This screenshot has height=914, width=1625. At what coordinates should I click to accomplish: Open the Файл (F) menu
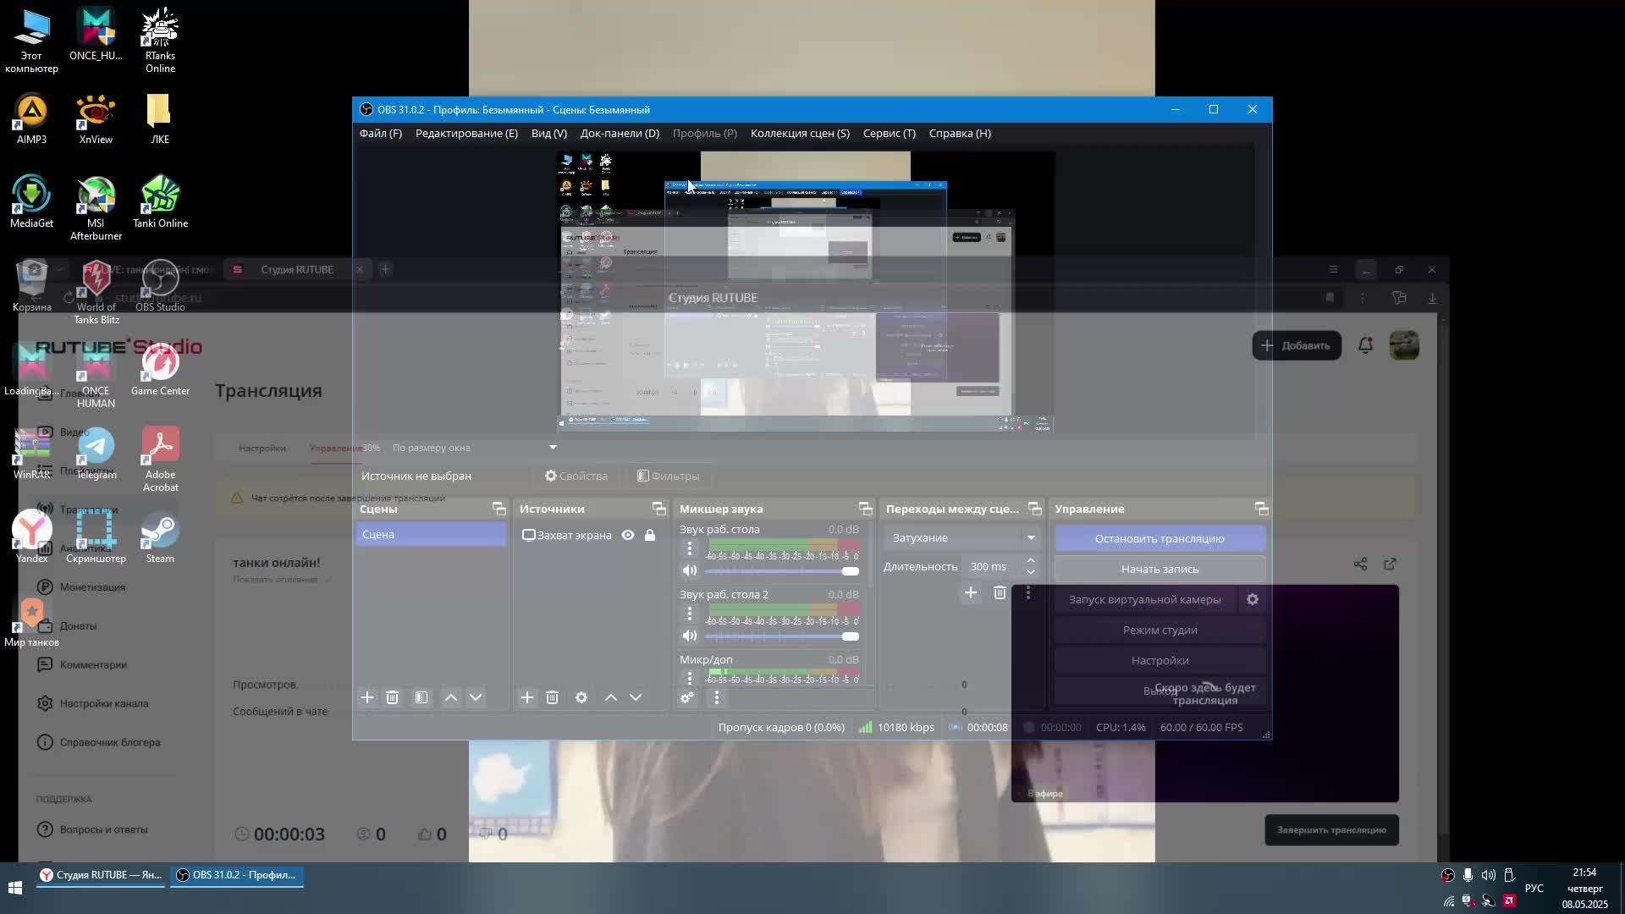point(381,133)
